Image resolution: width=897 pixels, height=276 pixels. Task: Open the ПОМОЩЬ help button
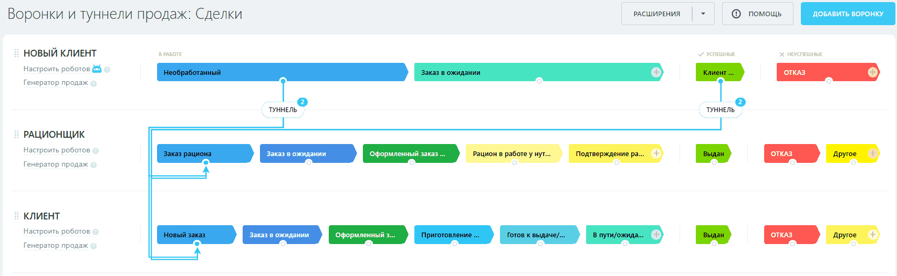pos(757,14)
